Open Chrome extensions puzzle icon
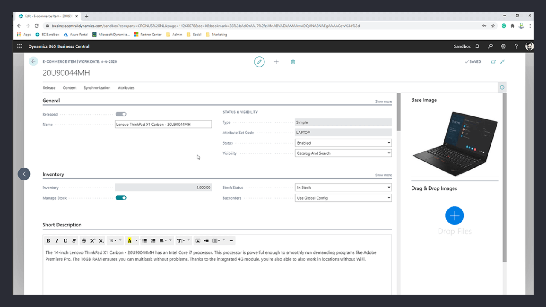Image resolution: width=546 pixels, height=307 pixels. (512, 26)
